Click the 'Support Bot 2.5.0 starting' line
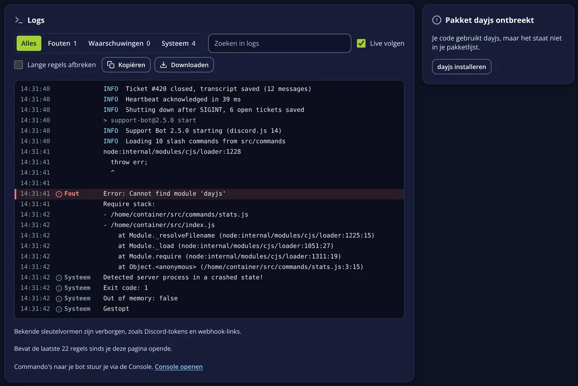Screen dimensions: 578x386 (x=210, y=131)
